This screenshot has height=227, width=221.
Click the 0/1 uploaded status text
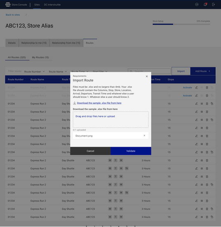click(79, 130)
